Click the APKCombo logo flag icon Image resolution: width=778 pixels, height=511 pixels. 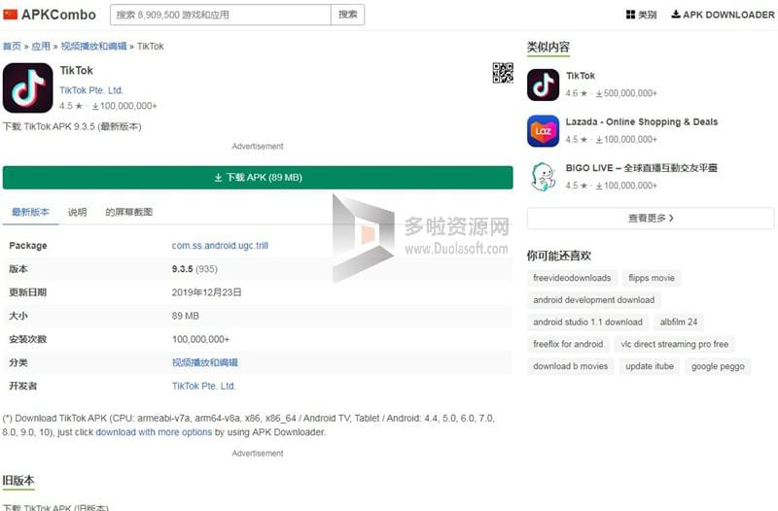[x=10, y=15]
